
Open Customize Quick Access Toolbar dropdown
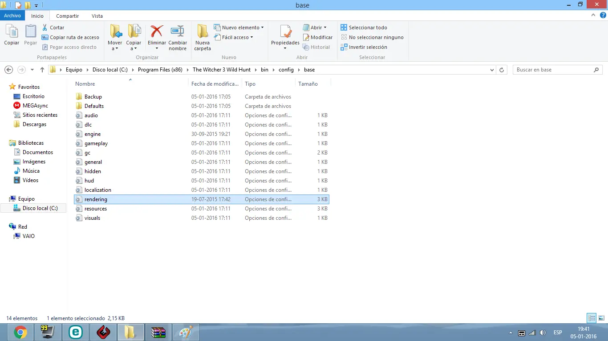(x=36, y=5)
